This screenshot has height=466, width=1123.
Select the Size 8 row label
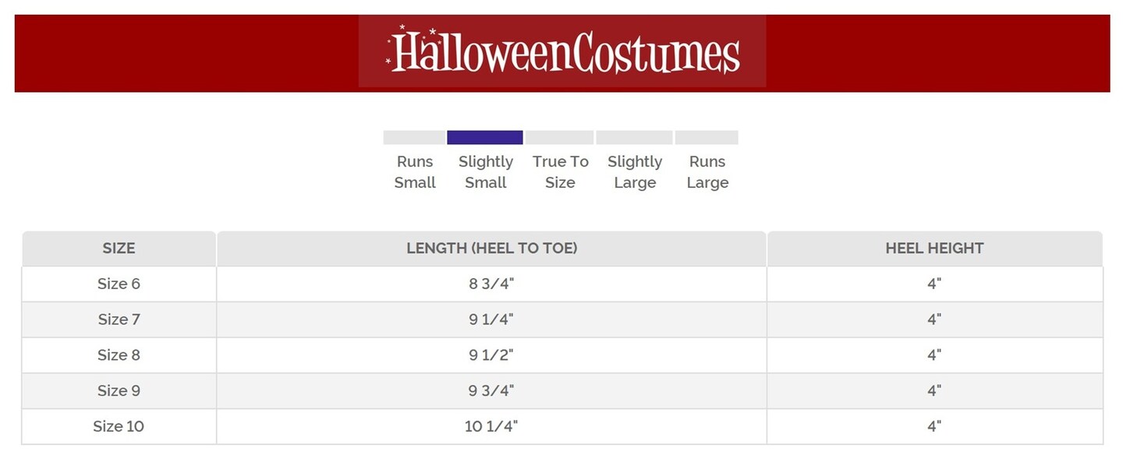point(119,355)
